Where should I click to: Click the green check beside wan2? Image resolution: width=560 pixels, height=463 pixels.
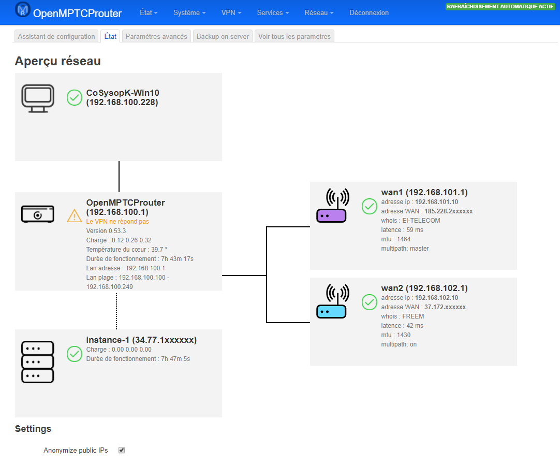point(370,302)
